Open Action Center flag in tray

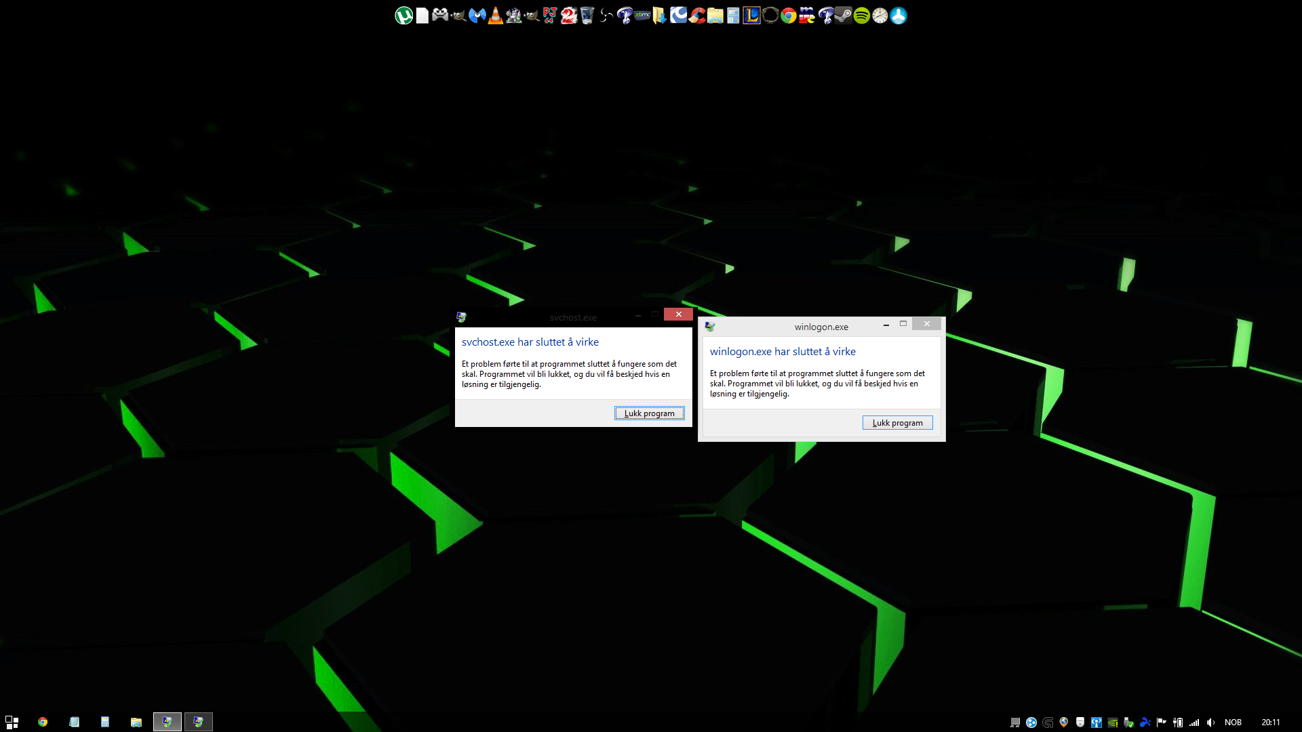click(x=1161, y=723)
